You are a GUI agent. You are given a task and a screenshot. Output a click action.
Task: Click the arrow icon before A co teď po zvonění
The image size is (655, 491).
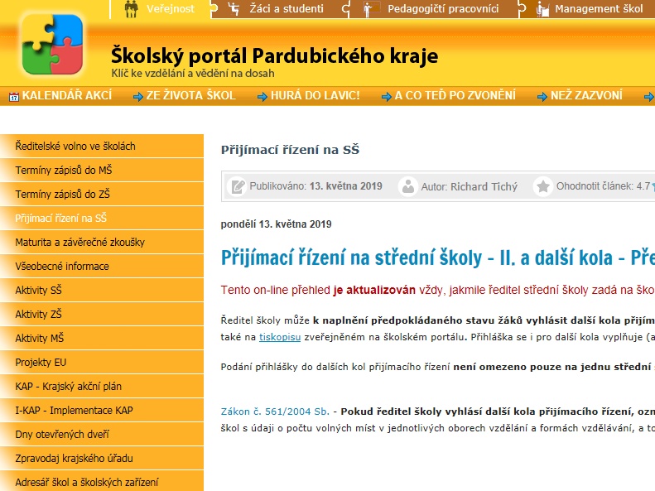coord(386,97)
